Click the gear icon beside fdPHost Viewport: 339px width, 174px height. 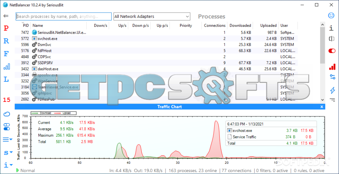pyautogui.click(x=34, y=51)
